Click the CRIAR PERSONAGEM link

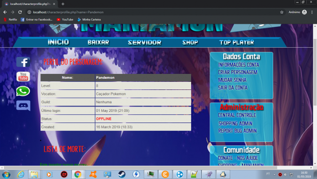click(x=238, y=72)
